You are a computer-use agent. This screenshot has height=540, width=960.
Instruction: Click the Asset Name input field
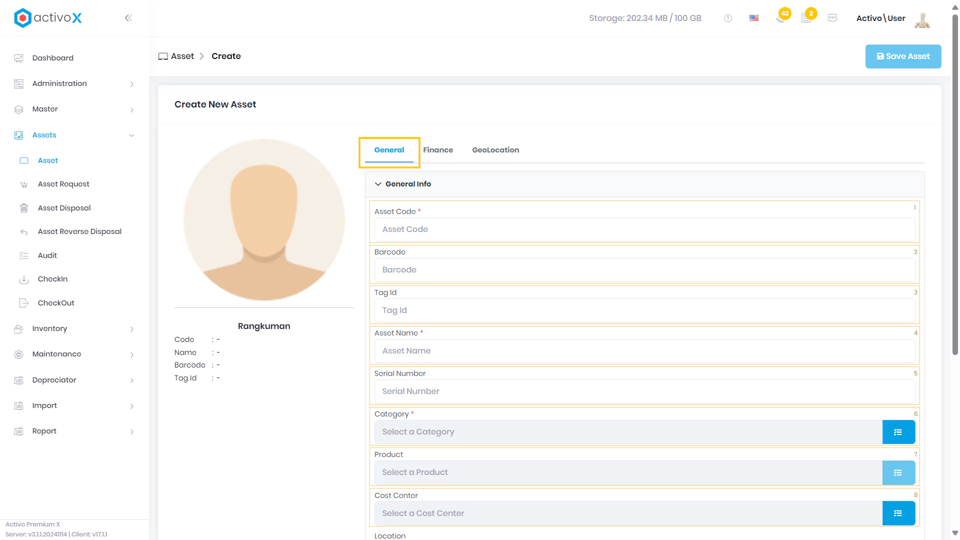644,351
